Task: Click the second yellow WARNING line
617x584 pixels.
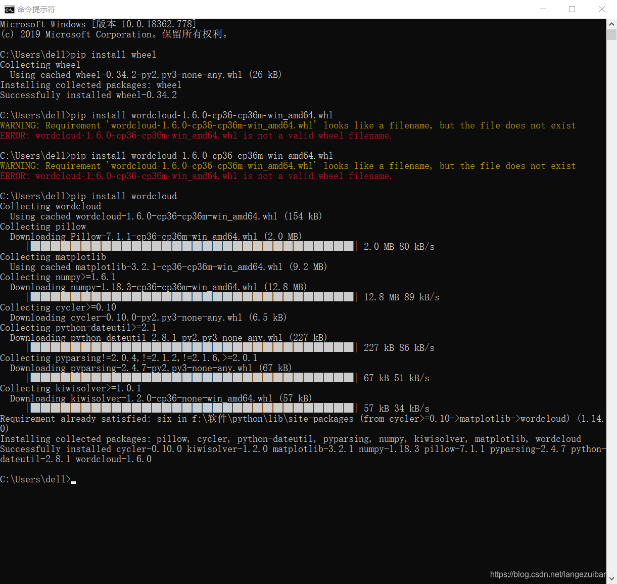Action: (288, 166)
